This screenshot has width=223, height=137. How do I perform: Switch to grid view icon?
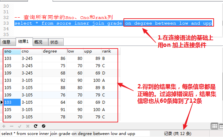(x=214, y=126)
